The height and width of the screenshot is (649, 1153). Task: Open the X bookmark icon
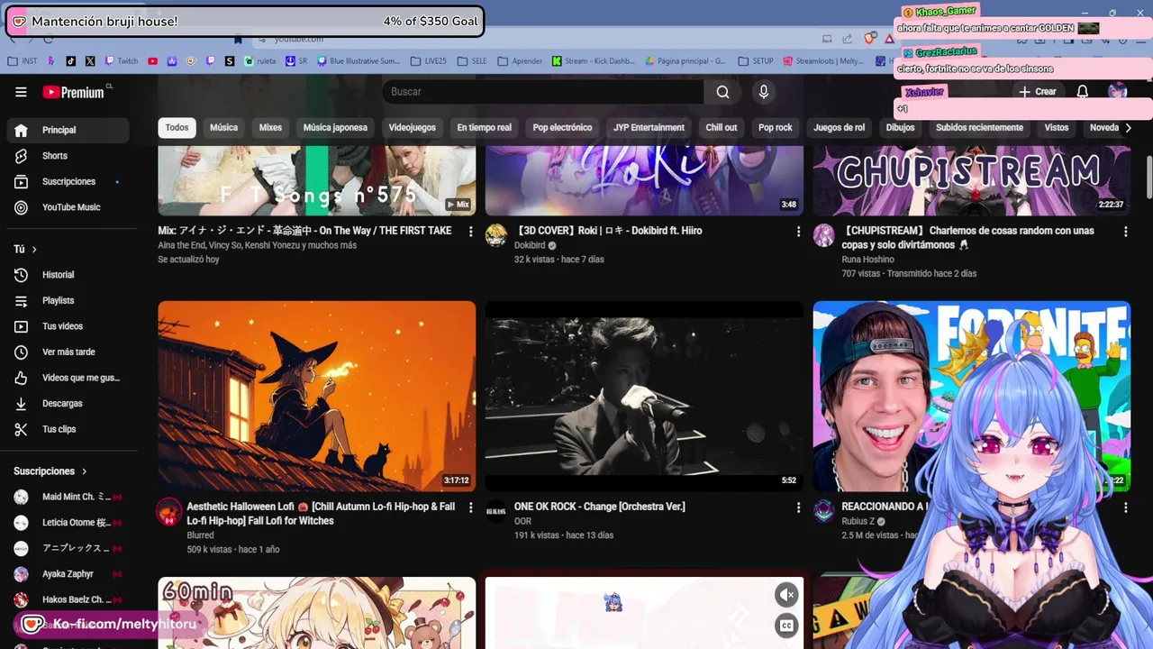point(90,61)
